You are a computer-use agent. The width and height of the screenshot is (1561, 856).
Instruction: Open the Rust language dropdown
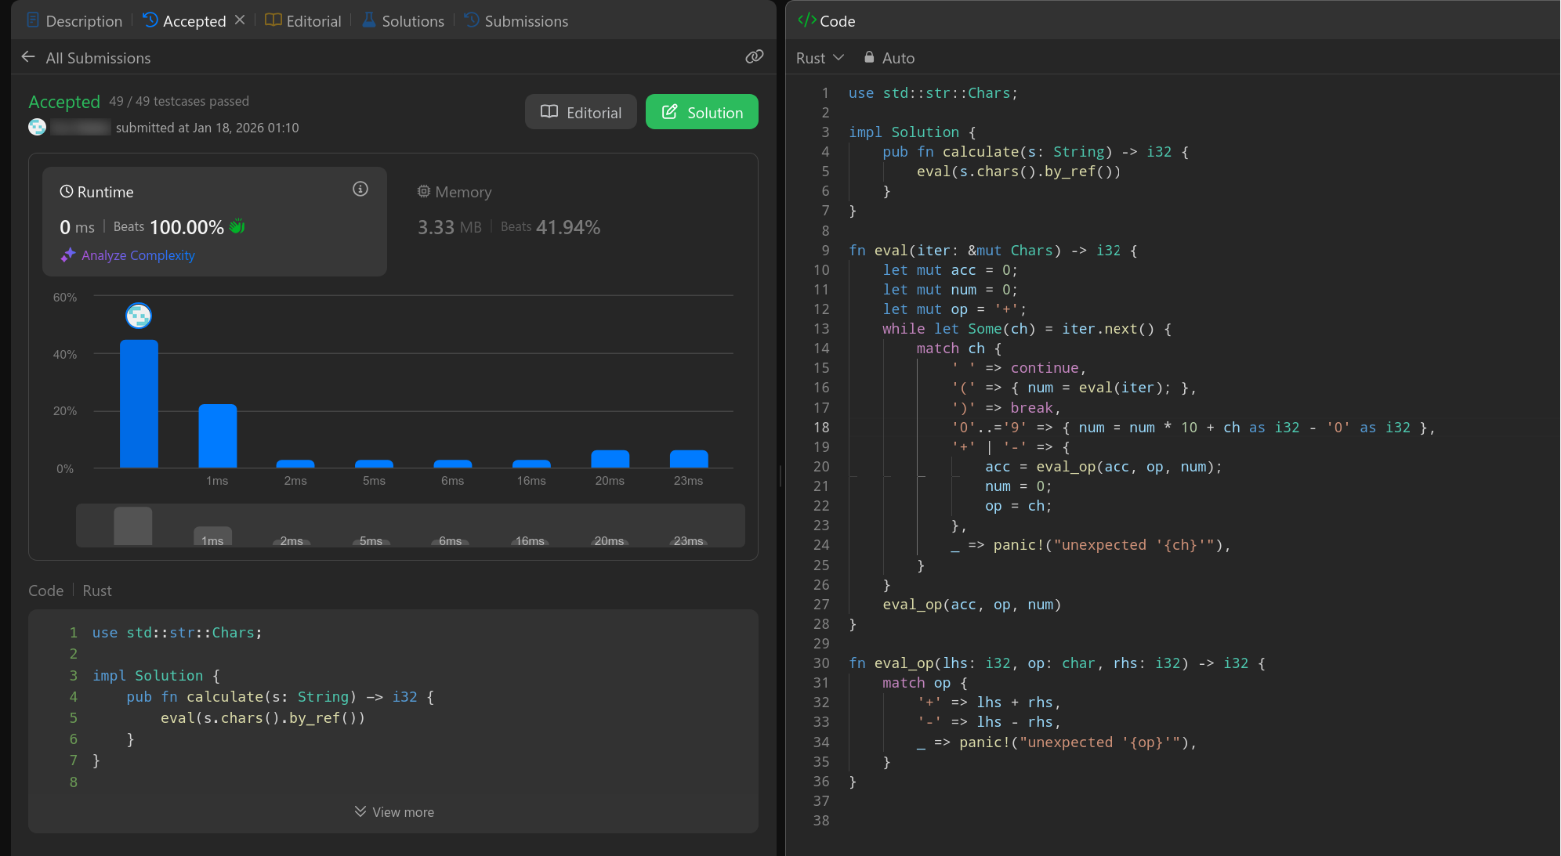point(820,58)
